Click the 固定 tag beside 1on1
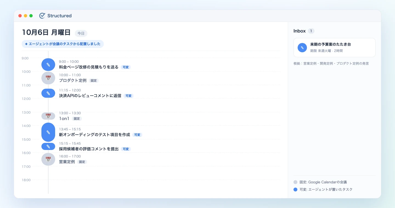Image resolution: width=395 pixels, height=208 pixels. [x=77, y=119]
